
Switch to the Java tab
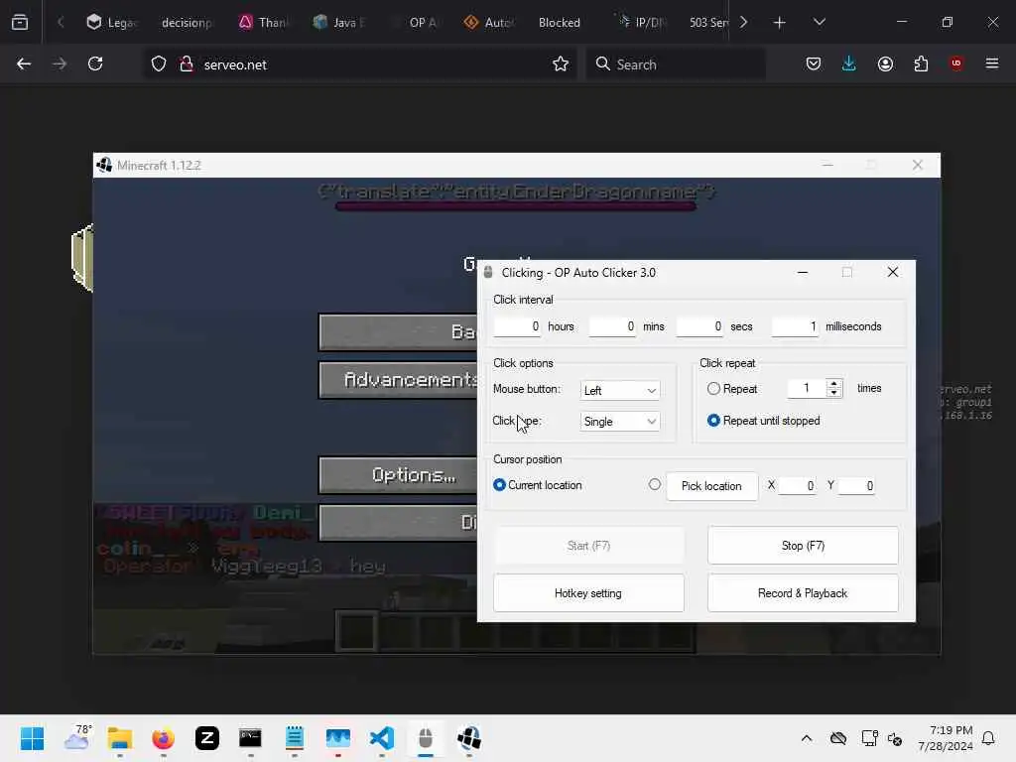point(339,22)
